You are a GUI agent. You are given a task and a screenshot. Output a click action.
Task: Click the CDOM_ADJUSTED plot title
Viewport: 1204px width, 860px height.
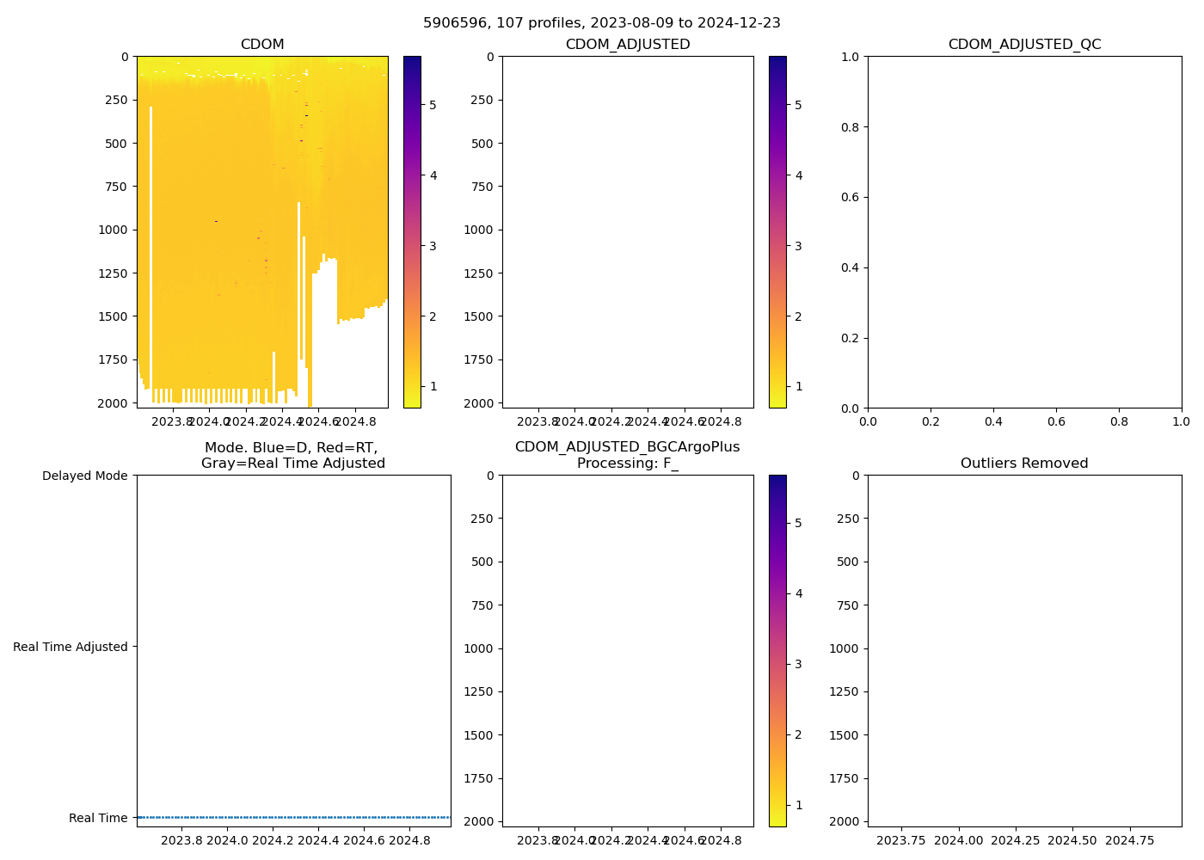point(628,45)
